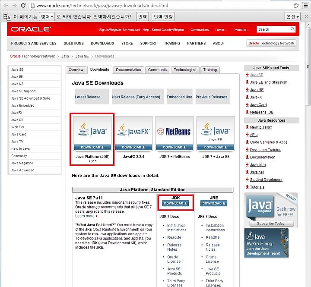Click Download under the NetBeans tile
Viewport: 311px width, 287px height.
pyautogui.click(x=175, y=147)
